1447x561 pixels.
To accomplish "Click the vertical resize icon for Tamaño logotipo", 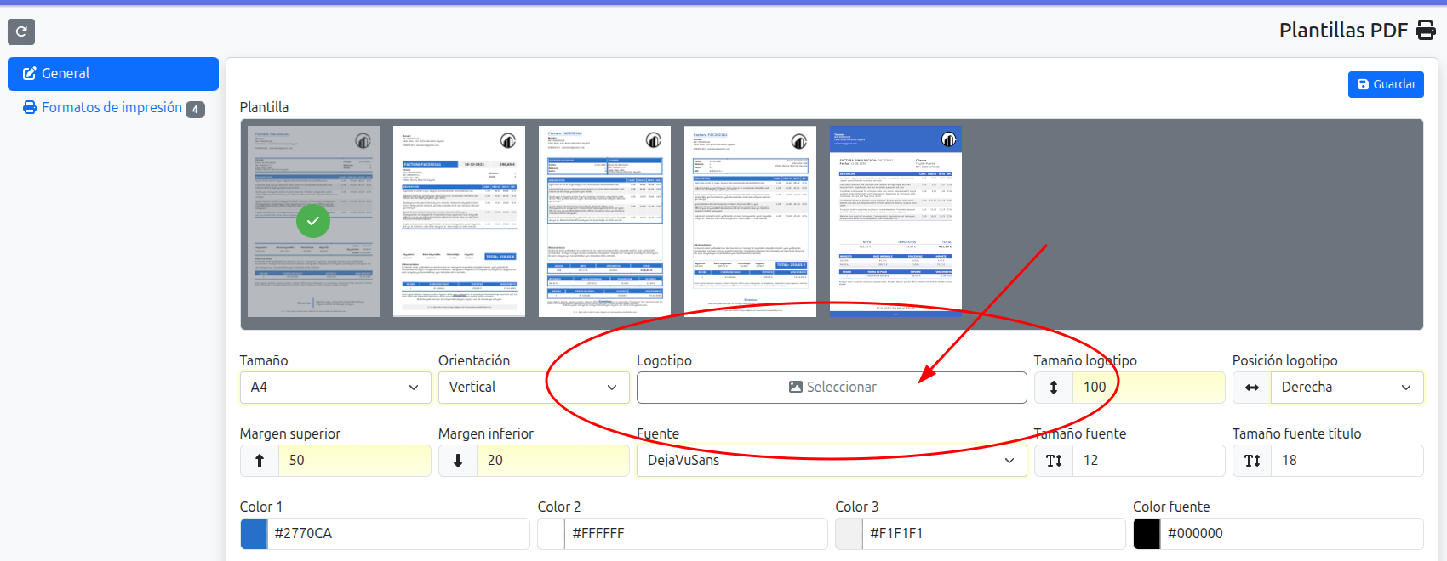I will pyautogui.click(x=1054, y=388).
